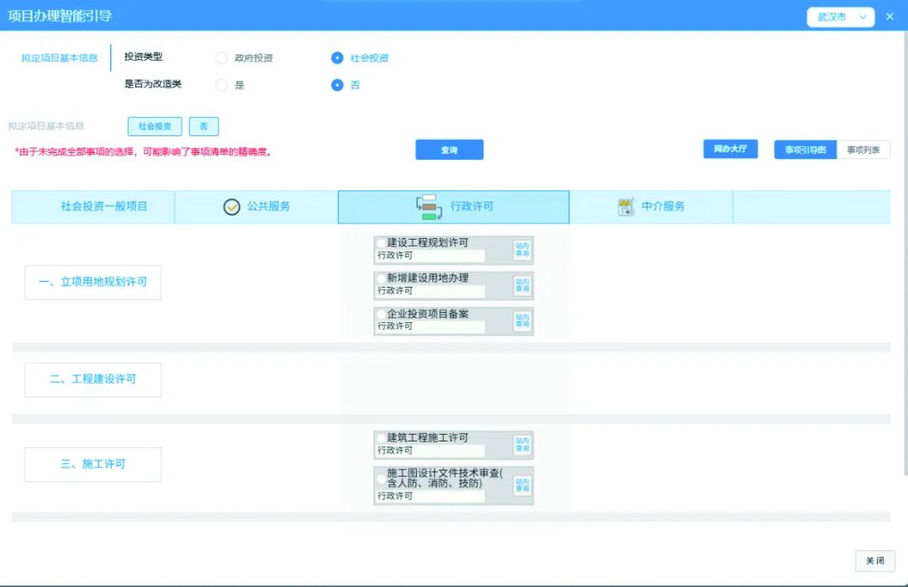Open stage 一、立项用地规划许可

pos(92,283)
